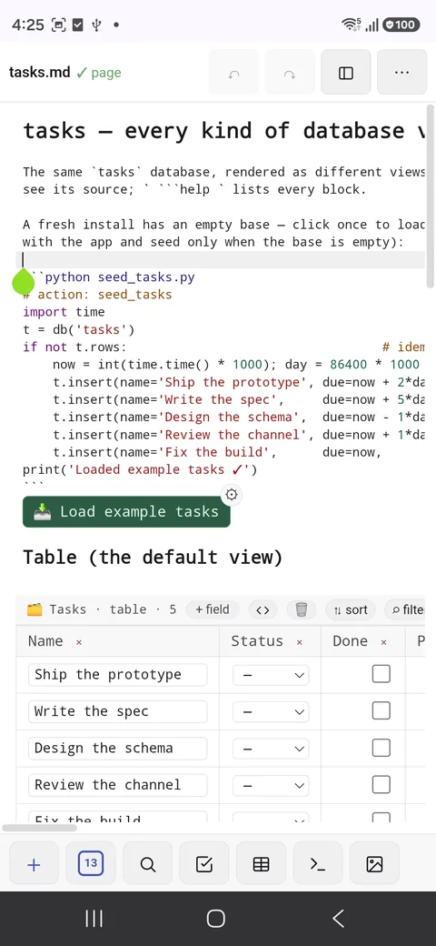This screenshot has height=946, width=436.
Task: Check Done for Design the schema
Action: [381, 748]
